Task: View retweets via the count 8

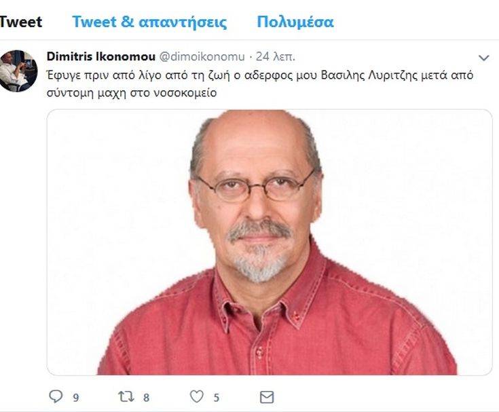Action: [146, 398]
